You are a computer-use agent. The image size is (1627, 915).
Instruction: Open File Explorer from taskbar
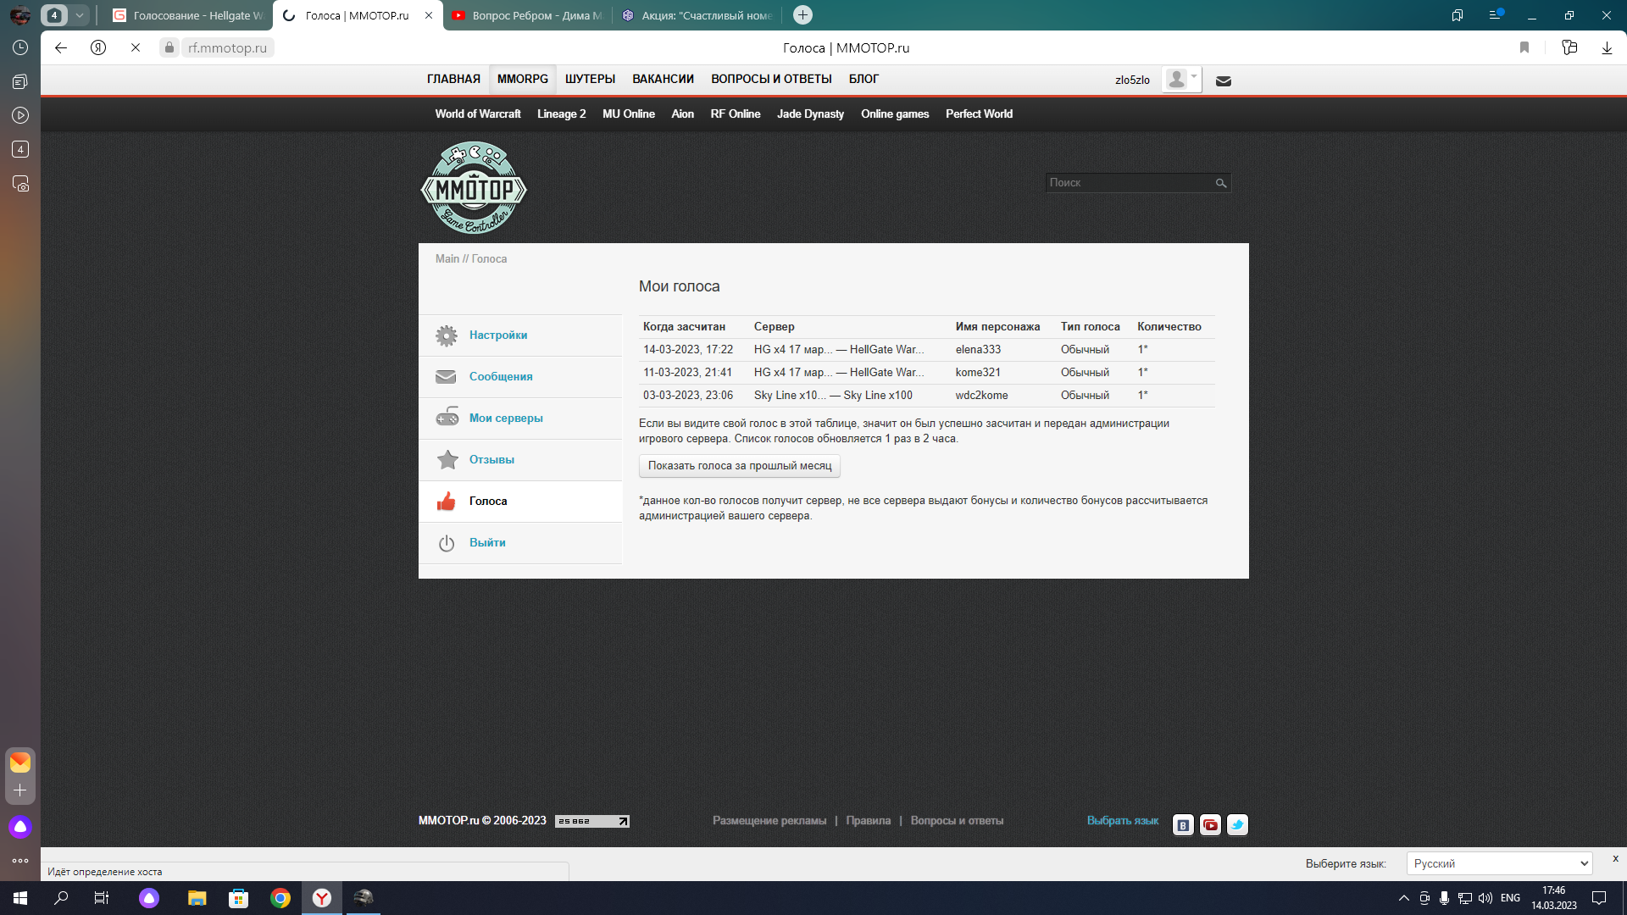(197, 898)
